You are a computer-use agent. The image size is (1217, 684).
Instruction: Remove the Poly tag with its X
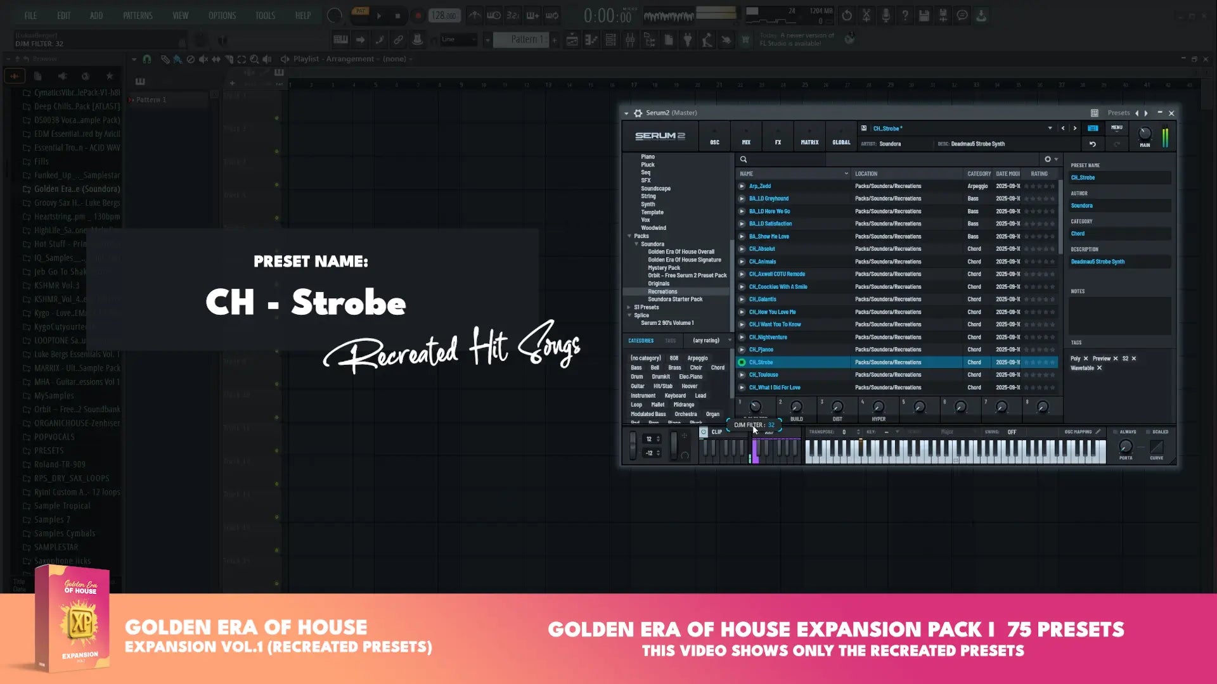tap(1086, 358)
